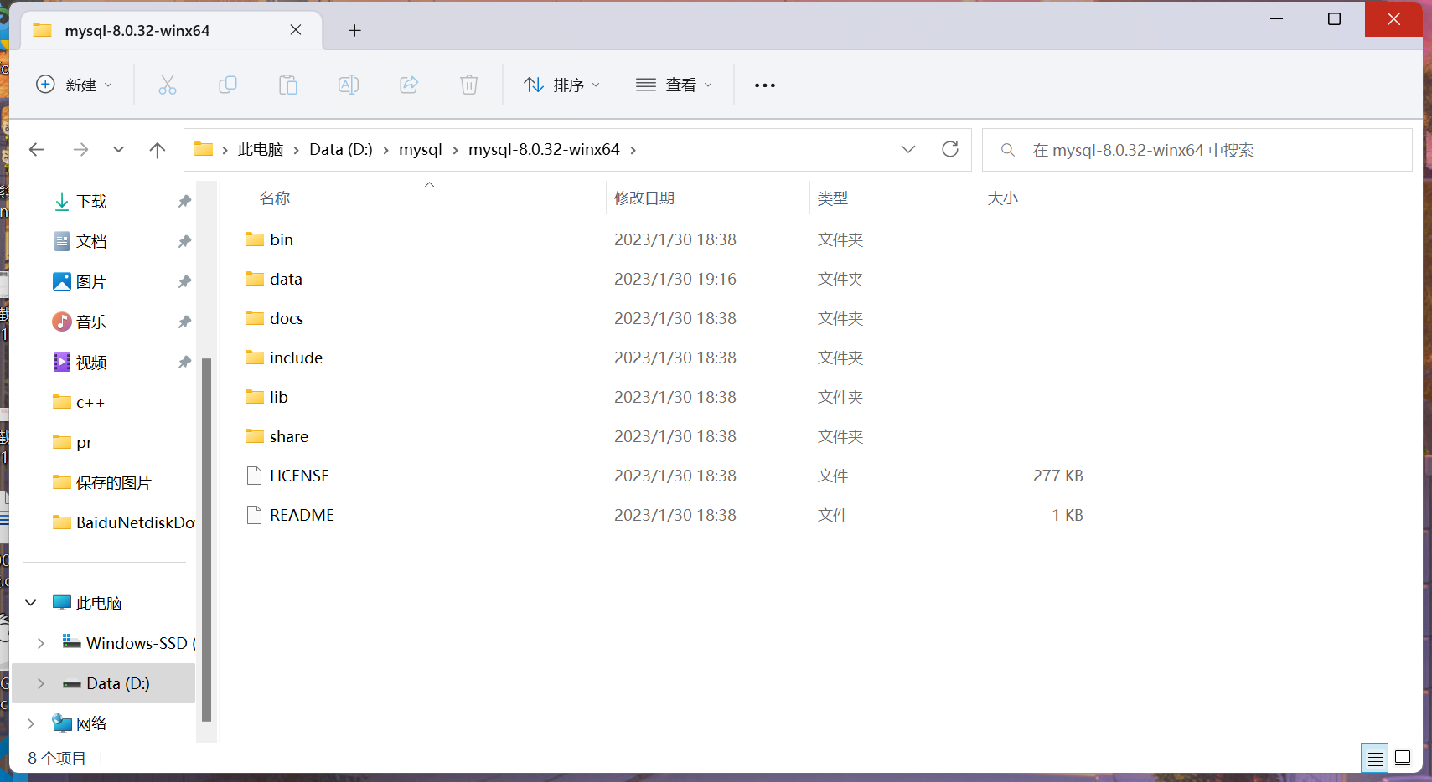
Task: Open the three-dots more options menu
Action: pyautogui.click(x=764, y=85)
